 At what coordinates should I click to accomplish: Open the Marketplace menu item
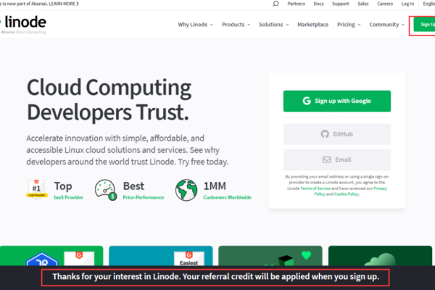312,25
